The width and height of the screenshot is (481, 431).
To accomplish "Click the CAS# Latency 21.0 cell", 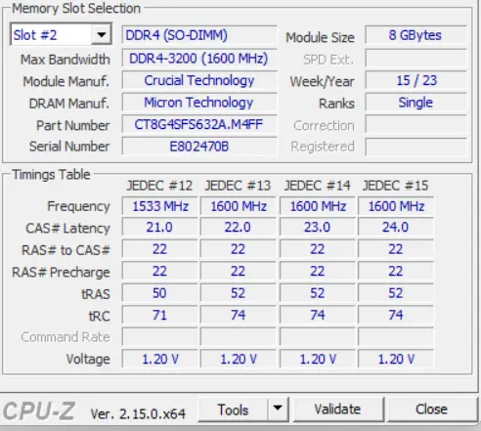I will point(159,228).
